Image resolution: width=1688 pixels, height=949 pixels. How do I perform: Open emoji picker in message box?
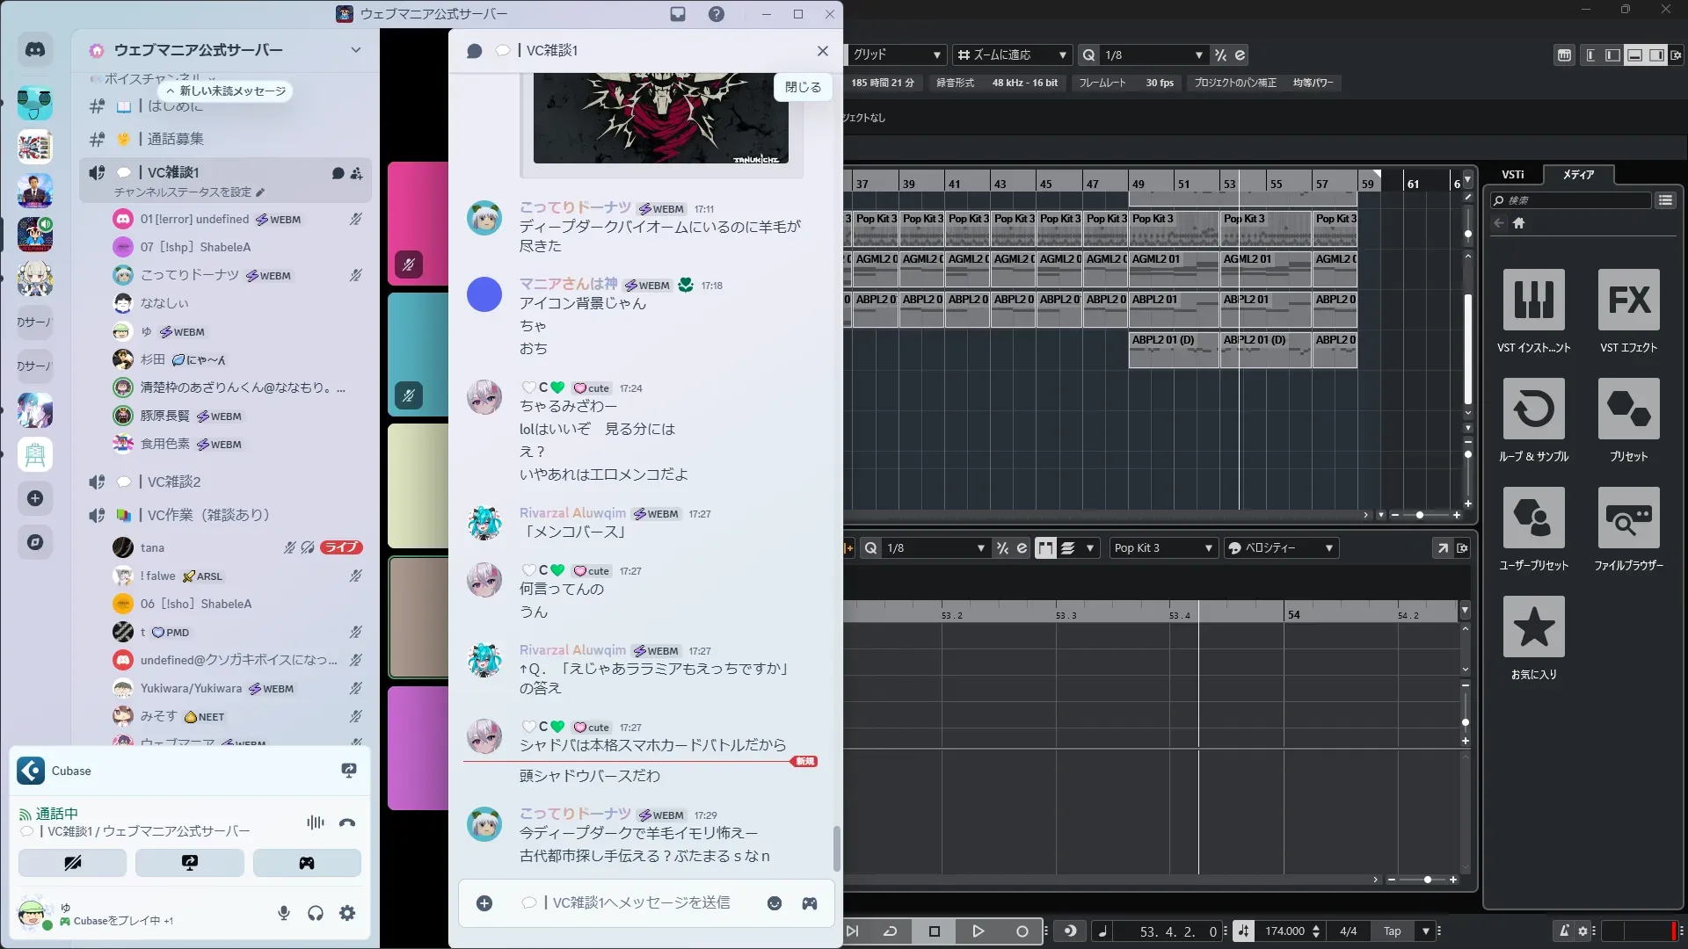click(x=775, y=903)
